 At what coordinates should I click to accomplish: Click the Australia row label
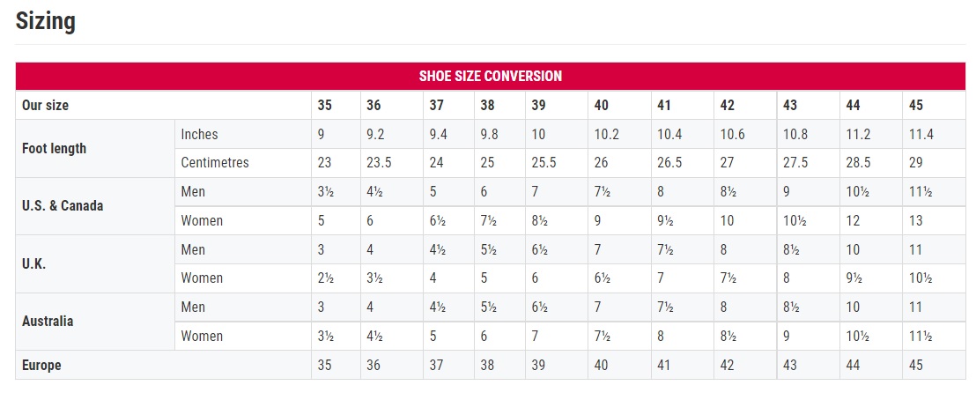pyautogui.click(x=48, y=321)
